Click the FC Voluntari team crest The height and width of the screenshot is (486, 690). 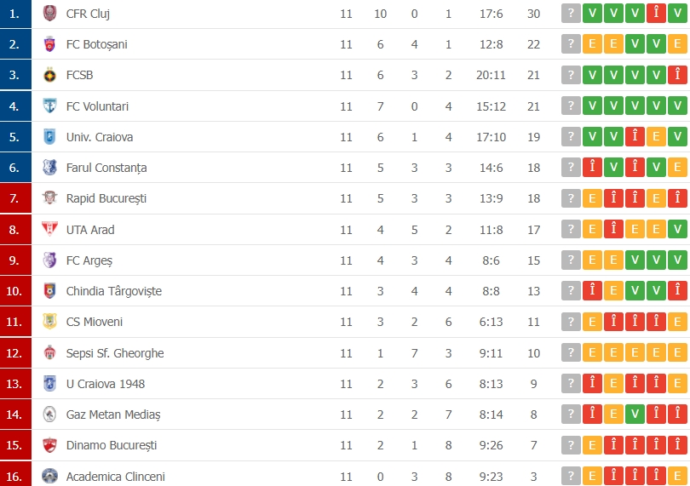49,106
